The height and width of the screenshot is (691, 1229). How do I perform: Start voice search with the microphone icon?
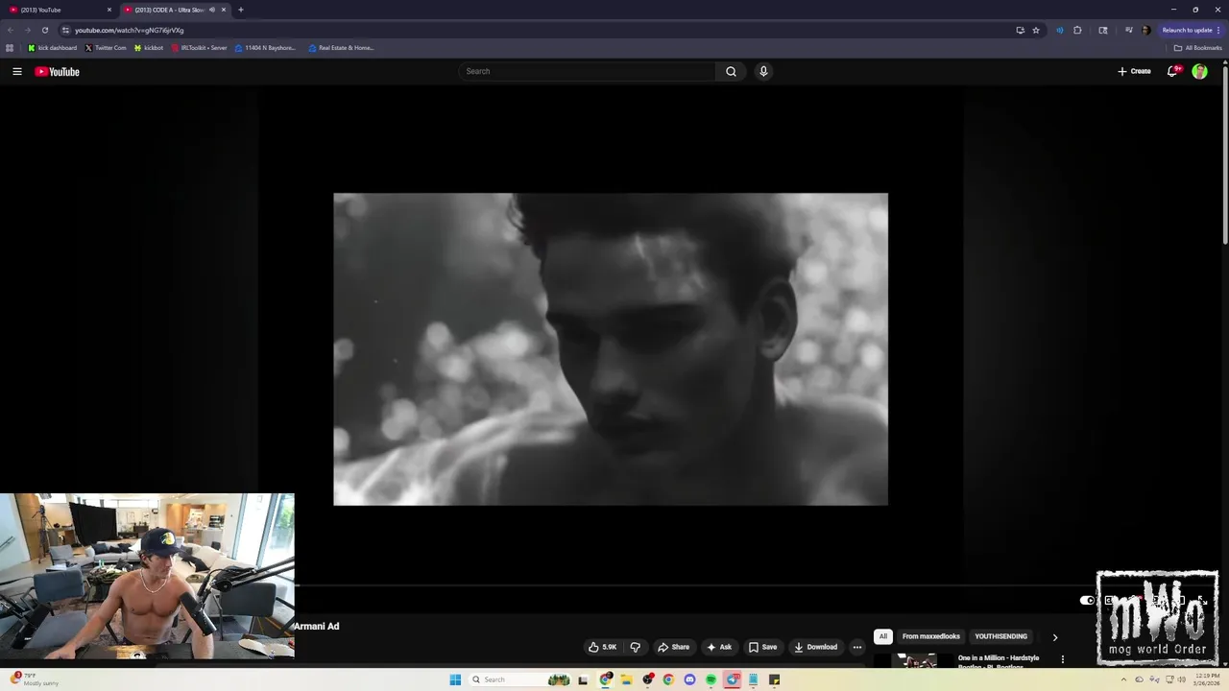763,71
